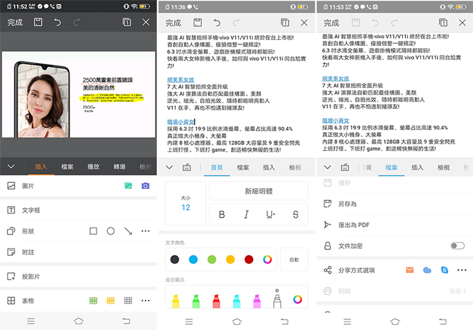The width and height of the screenshot is (473, 330).
Task: Insert a circle shape
Action: 111,231
